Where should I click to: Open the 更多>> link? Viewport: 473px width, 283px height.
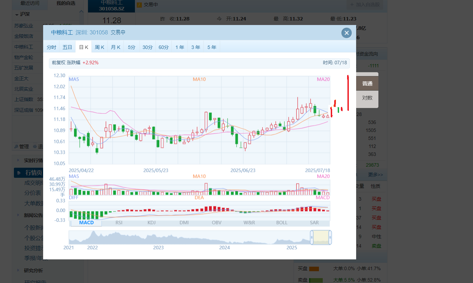[x=376, y=175]
